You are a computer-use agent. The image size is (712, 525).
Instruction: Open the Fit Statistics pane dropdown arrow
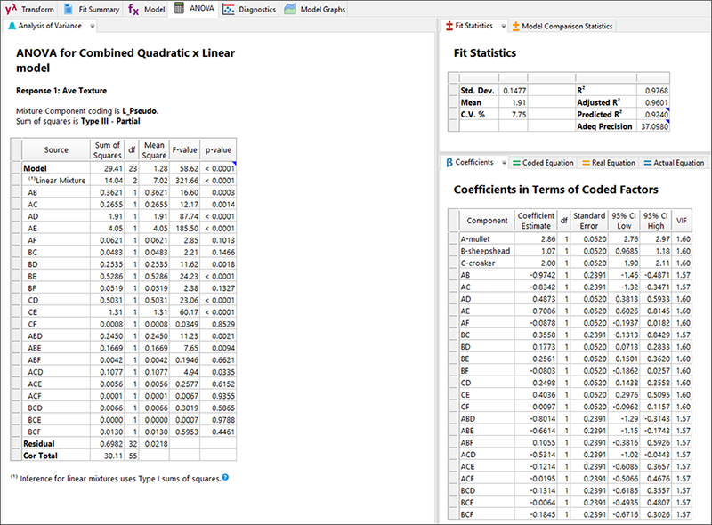[503, 27]
